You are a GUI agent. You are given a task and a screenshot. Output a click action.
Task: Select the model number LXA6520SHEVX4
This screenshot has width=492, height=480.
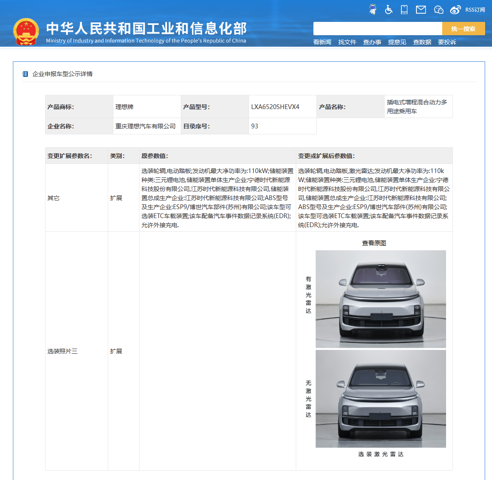pos(275,106)
